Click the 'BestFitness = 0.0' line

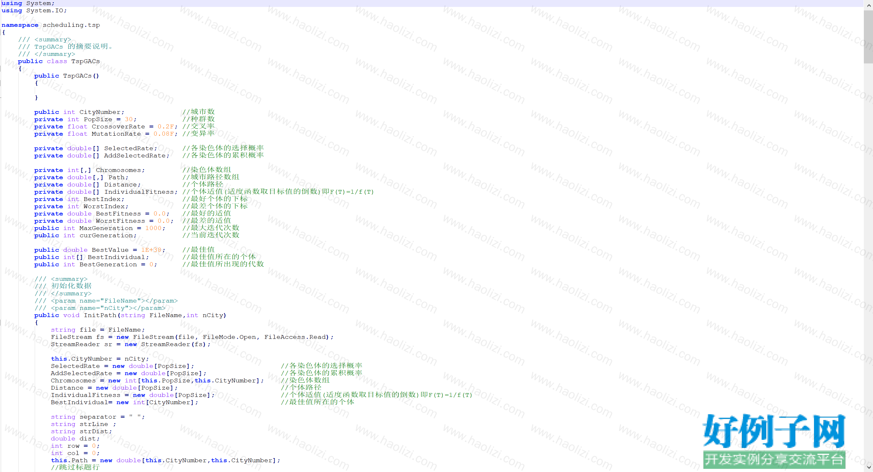(x=102, y=214)
